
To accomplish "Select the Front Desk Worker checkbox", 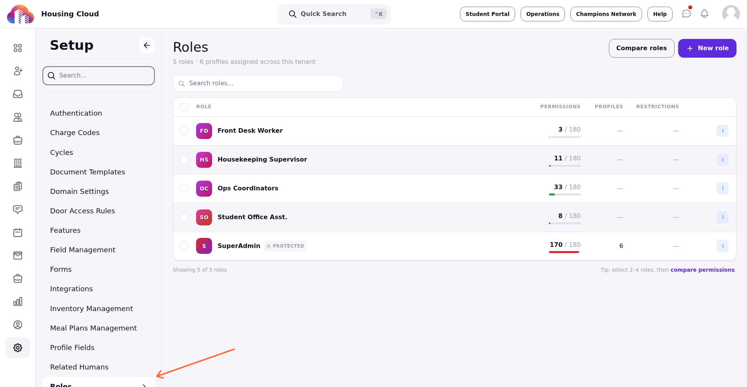I will (184, 131).
